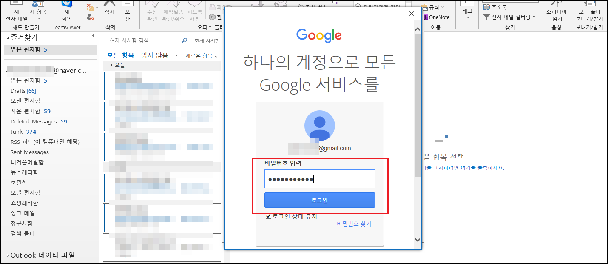Collapse the Today (오늘) message group
Image resolution: width=608 pixels, height=264 pixels.
click(112, 65)
